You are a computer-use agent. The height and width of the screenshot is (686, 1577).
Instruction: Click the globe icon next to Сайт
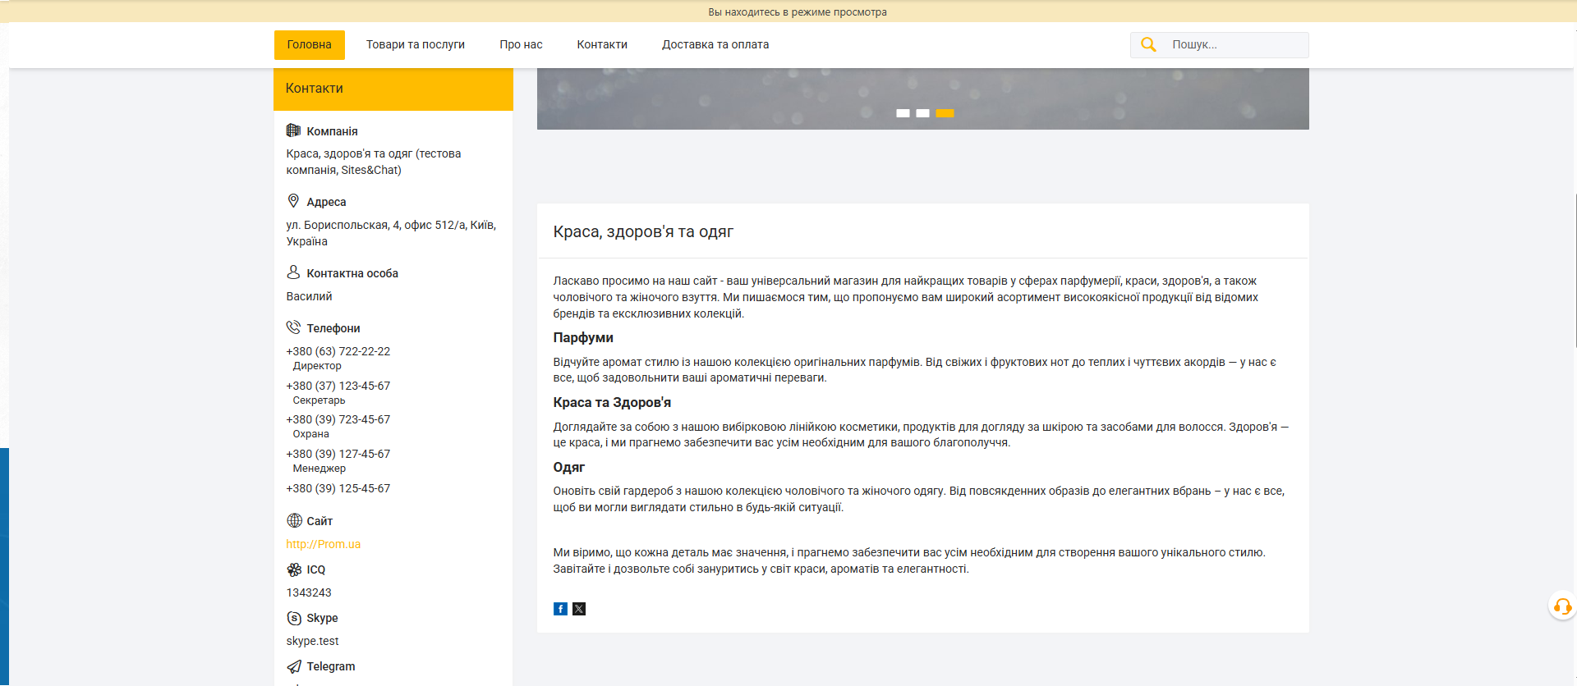[294, 521]
